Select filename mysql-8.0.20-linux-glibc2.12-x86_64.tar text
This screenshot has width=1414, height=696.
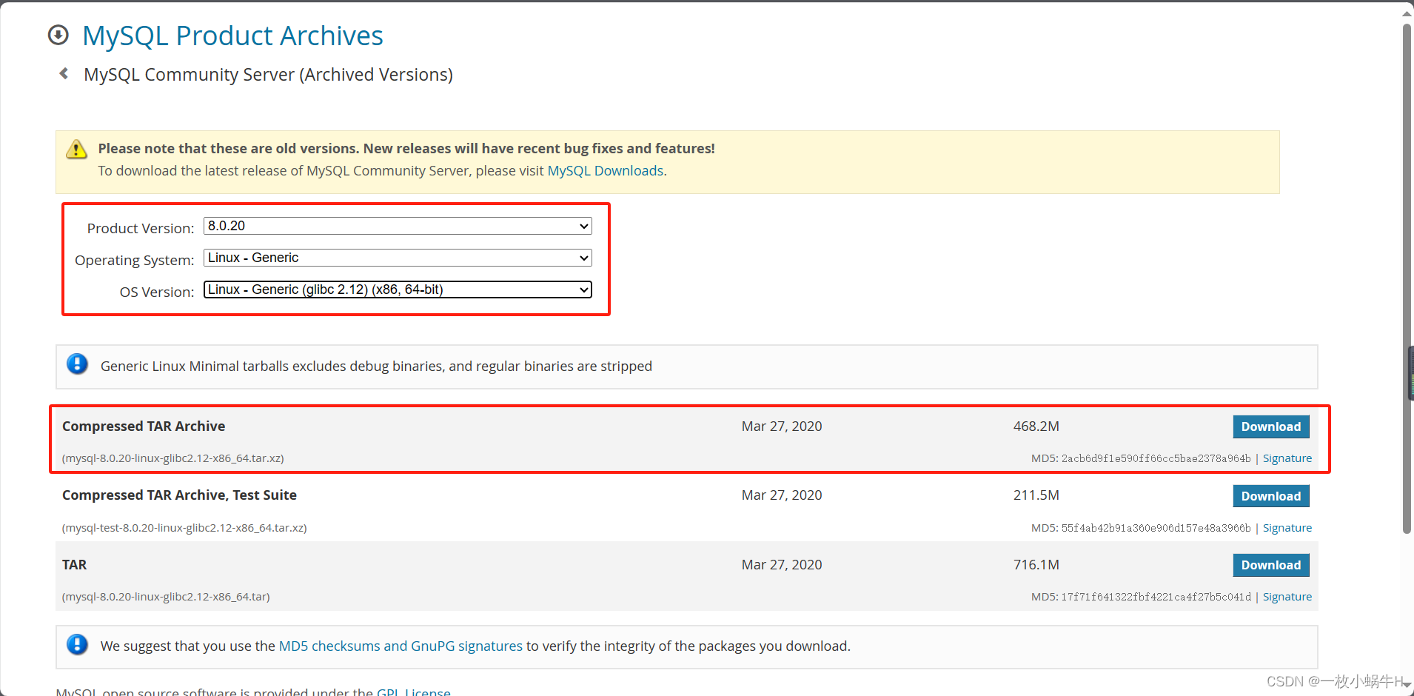click(x=166, y=597)
